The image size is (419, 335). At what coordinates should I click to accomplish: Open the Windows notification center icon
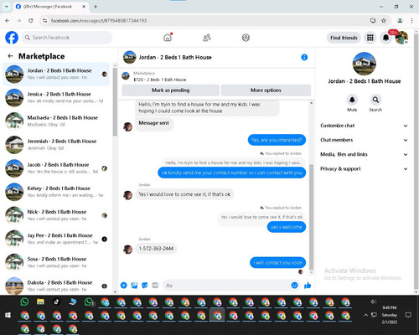click(408, 315)
